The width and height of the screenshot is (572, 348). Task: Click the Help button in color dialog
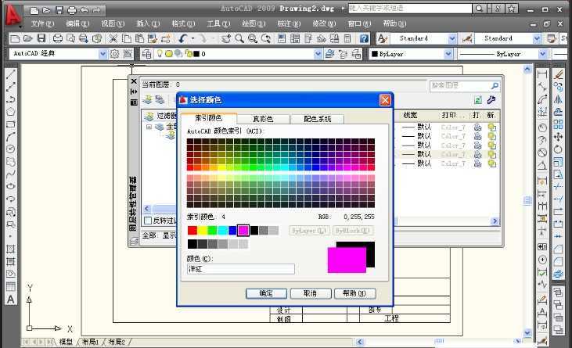[354, 293]
